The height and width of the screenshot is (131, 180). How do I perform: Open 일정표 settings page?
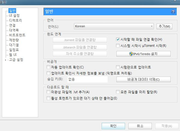[14, 50]
